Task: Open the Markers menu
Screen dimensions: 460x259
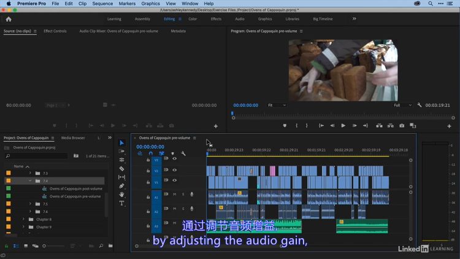Action: click(x=127, y=4)
